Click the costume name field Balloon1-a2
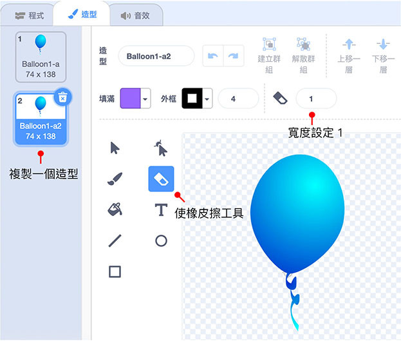This screenshot has width=401, height=341. [x=156, y=56]
